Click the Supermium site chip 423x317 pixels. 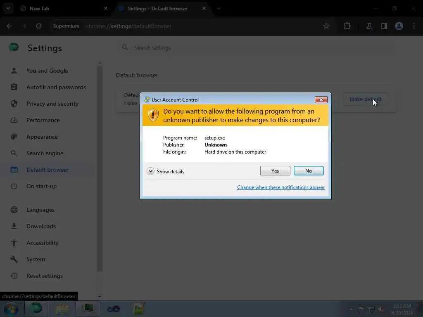(66, 26)
